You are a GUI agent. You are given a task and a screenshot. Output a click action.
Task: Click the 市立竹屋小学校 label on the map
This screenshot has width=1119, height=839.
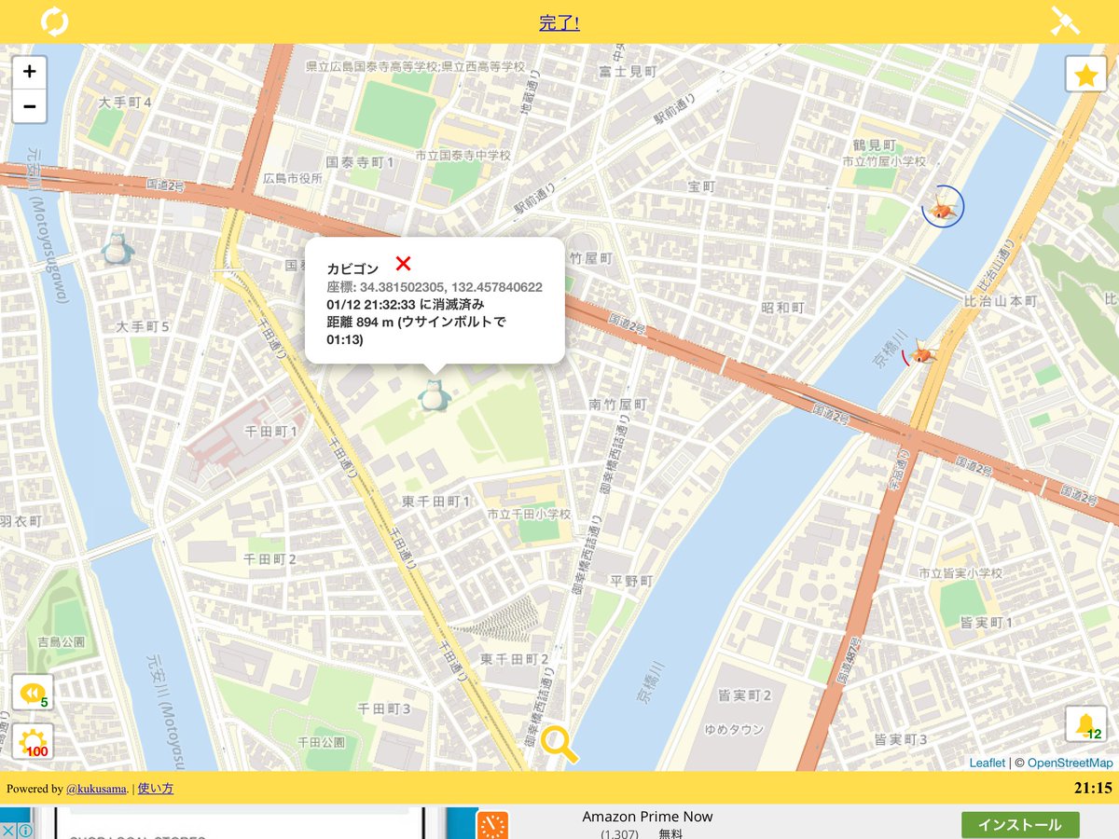tap(884, 161)
